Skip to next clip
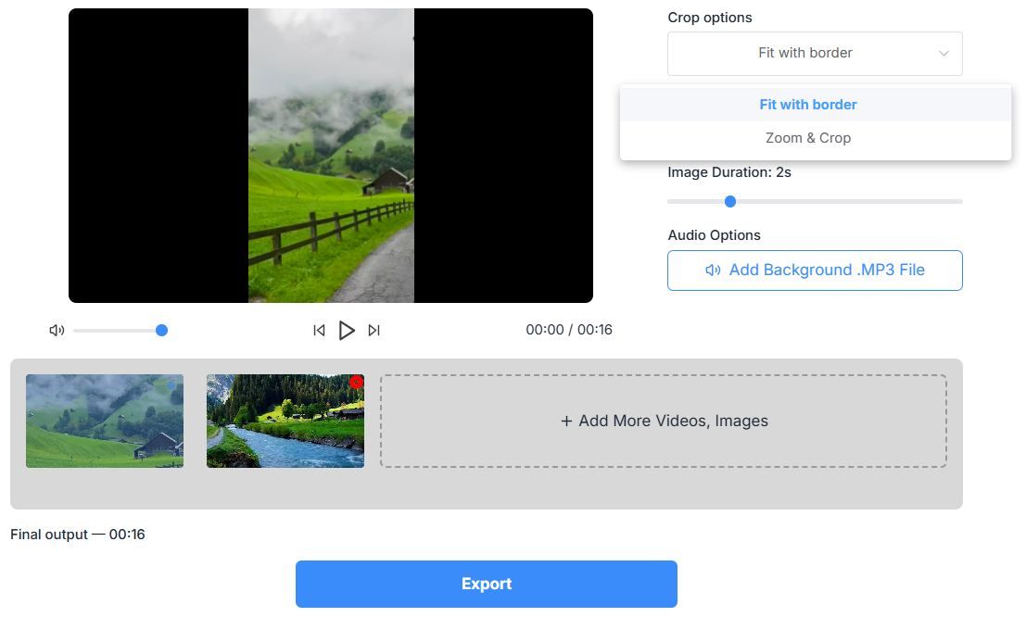This screenshot has width=1026, height=617. (x=374, y=331)
